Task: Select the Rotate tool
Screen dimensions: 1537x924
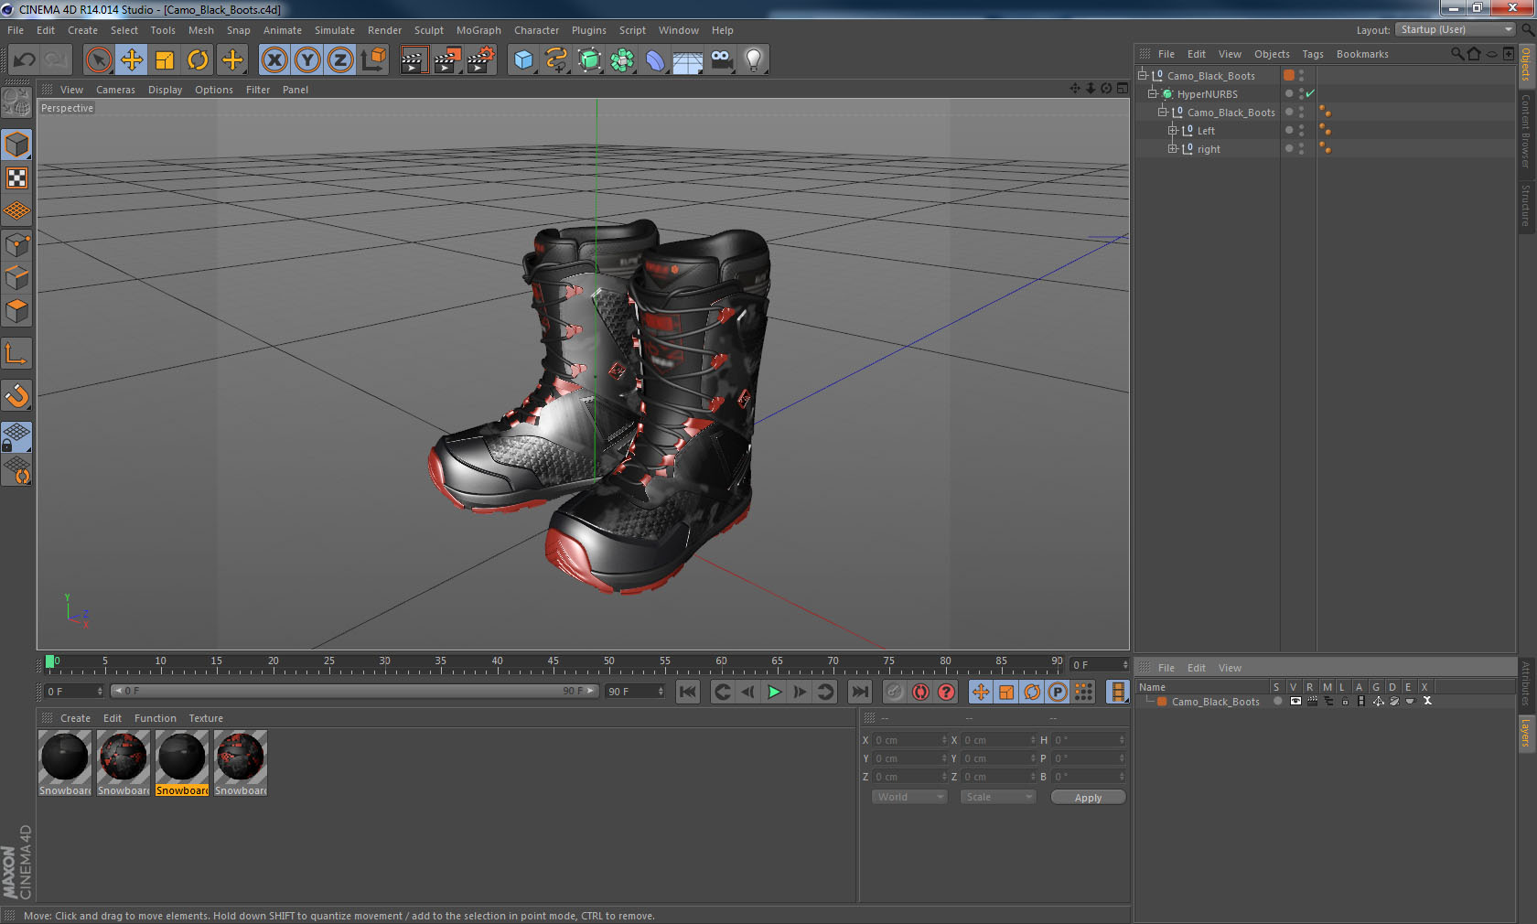Action: [x=198, y=60]
